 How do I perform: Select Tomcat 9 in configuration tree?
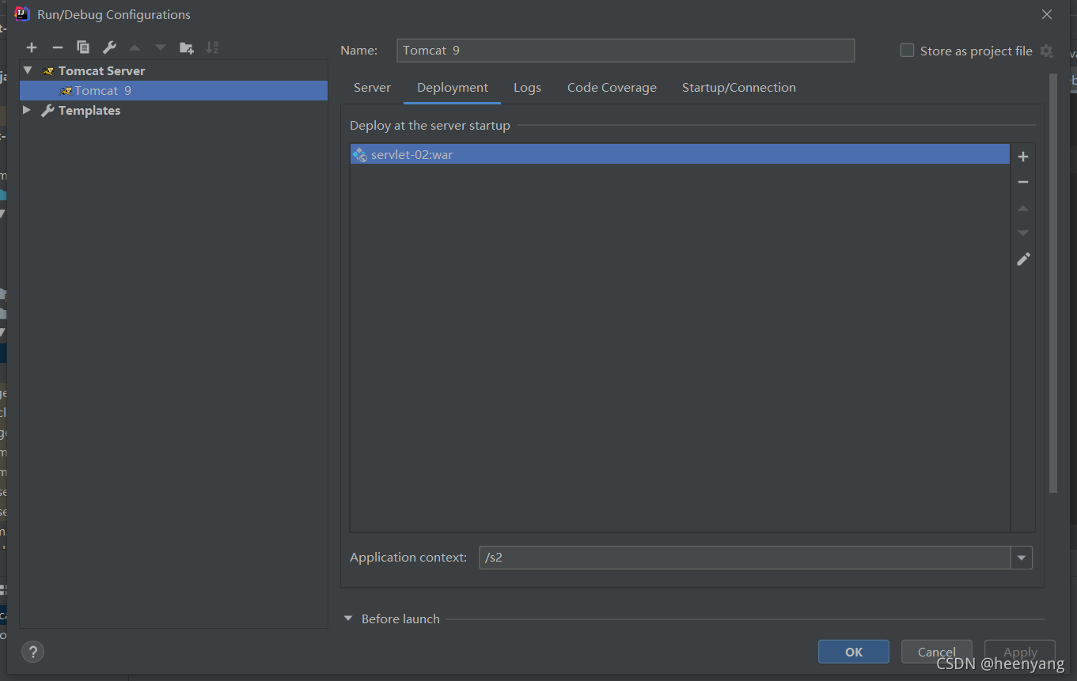coord(173,91)
